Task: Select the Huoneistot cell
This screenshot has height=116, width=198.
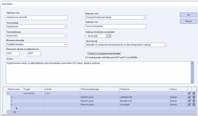Action: point(34,93)
